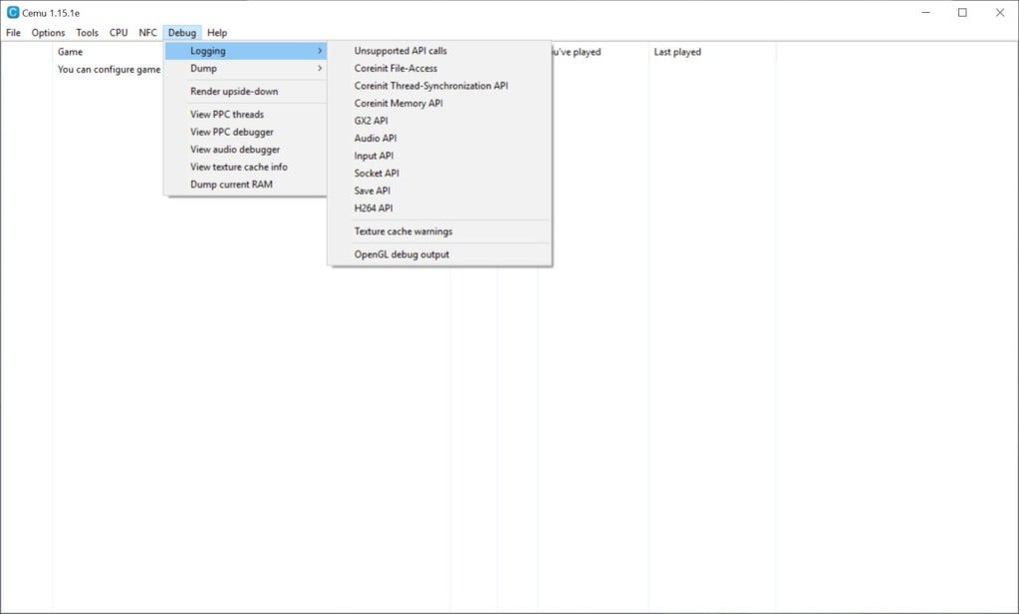Image resolution: width=1019 pixels, height=614 pixels.
Task: Enable OpenGL debug output
Action: [x=440, y=255]
